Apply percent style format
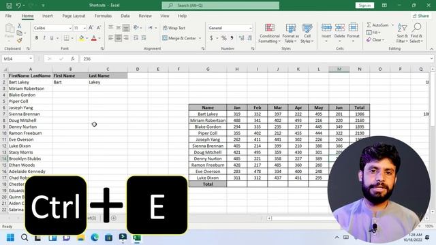Screen dimensions: 436x245 click(x=224, y=38)
